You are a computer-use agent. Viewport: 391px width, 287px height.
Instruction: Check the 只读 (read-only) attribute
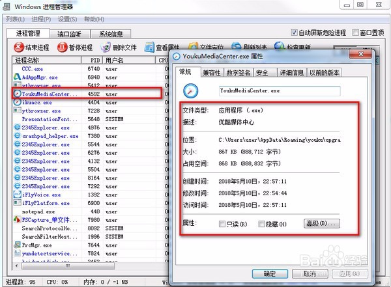222,224
